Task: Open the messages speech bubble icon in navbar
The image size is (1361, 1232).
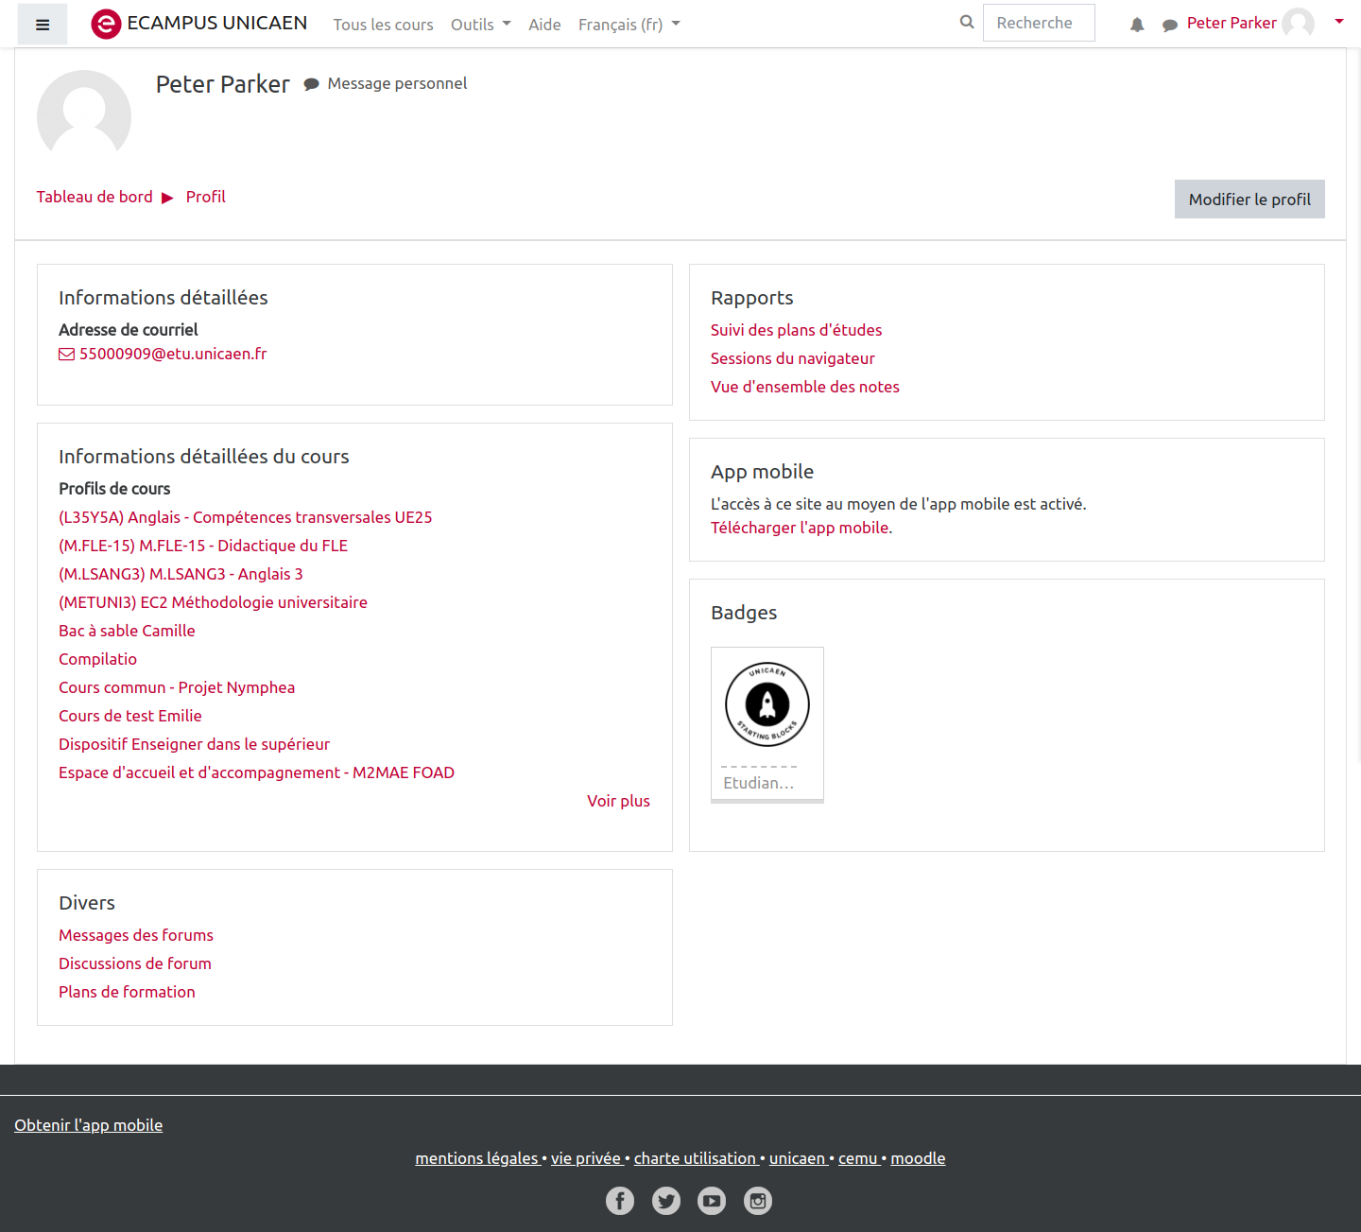Action: point(1169,25)
